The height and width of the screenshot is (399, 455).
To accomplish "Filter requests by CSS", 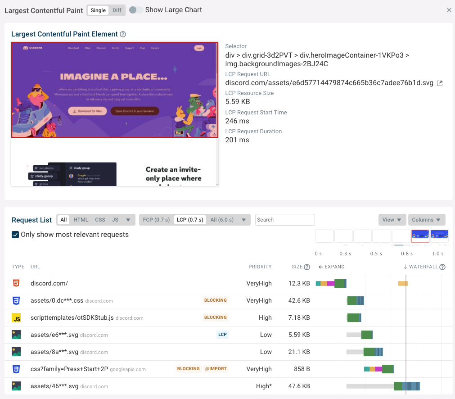I will coord(100,220).
